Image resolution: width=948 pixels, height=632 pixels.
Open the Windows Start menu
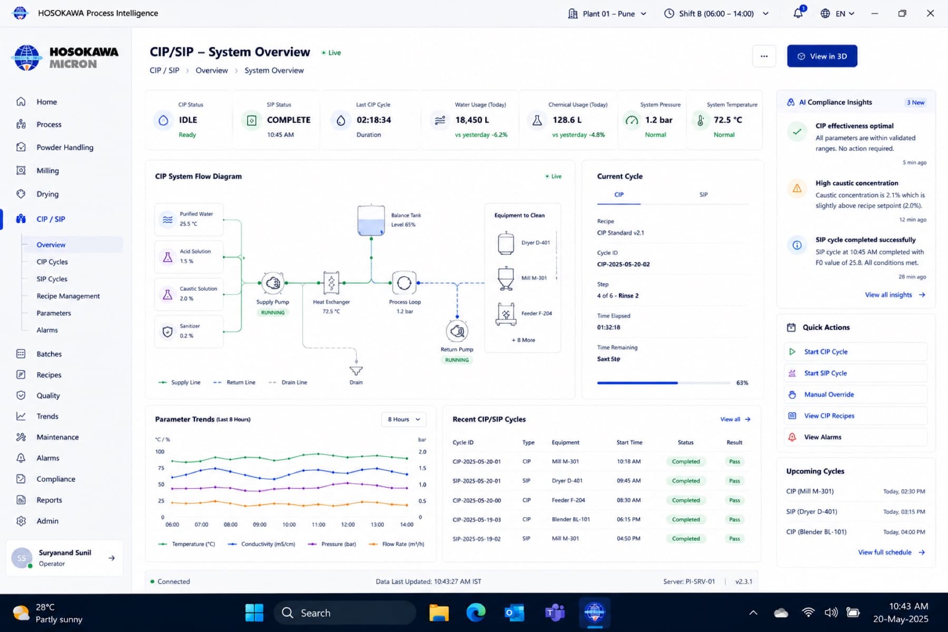(x=254, y=613)
